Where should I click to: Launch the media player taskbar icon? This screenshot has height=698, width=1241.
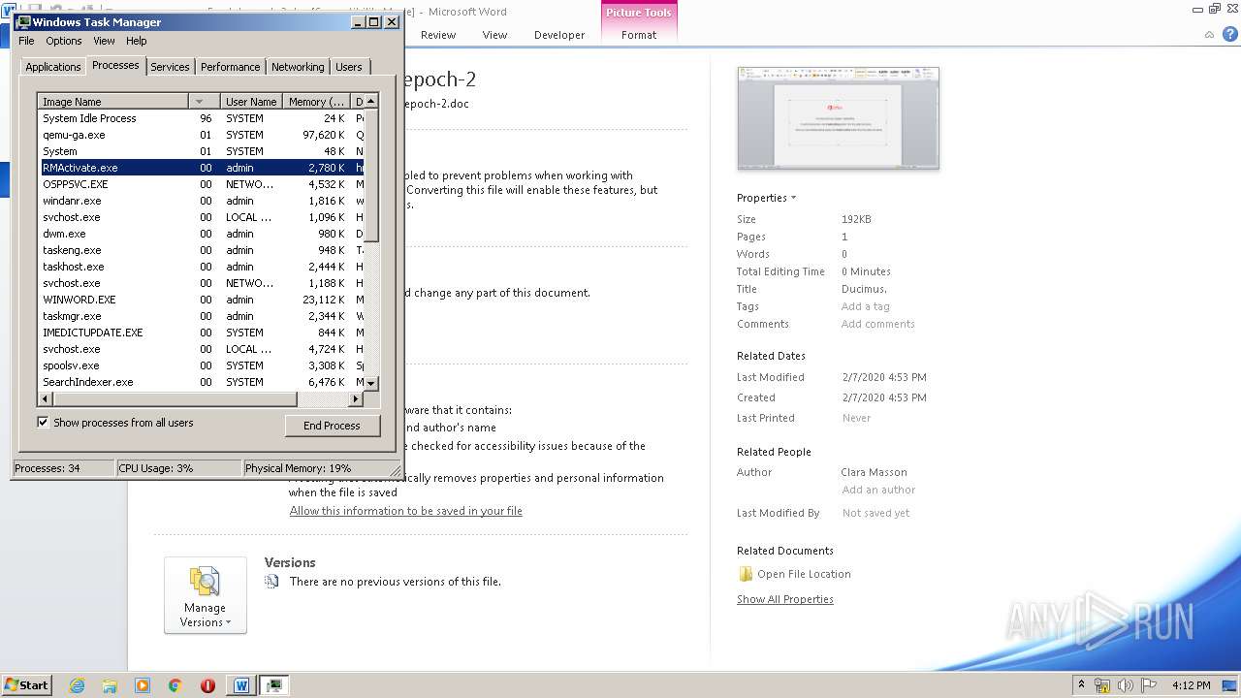tap(143, 685)
